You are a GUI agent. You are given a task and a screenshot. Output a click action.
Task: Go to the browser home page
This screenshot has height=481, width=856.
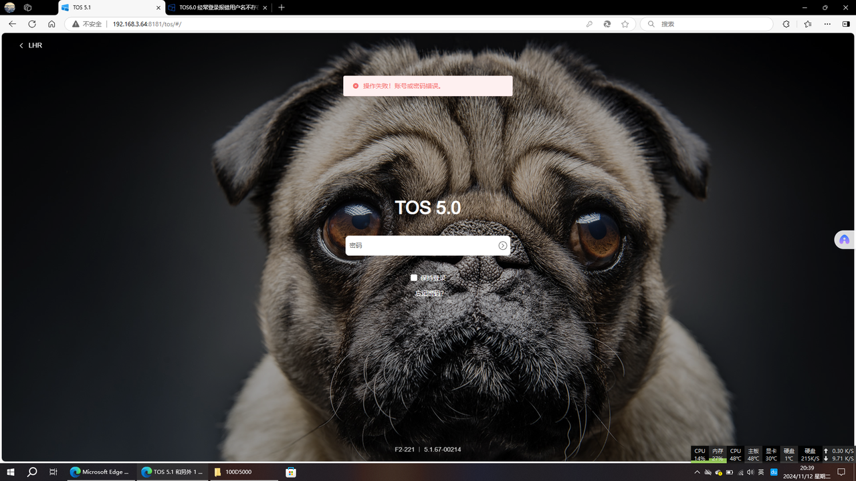coord(51,24)
